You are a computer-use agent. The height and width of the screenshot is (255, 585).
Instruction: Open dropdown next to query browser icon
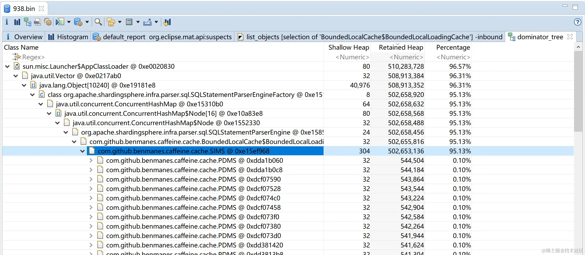click(x=87, y=22)
